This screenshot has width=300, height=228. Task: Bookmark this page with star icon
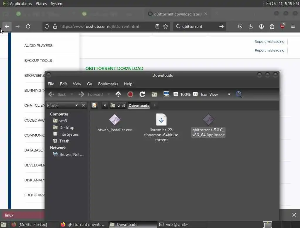click(x=166, y=26)
